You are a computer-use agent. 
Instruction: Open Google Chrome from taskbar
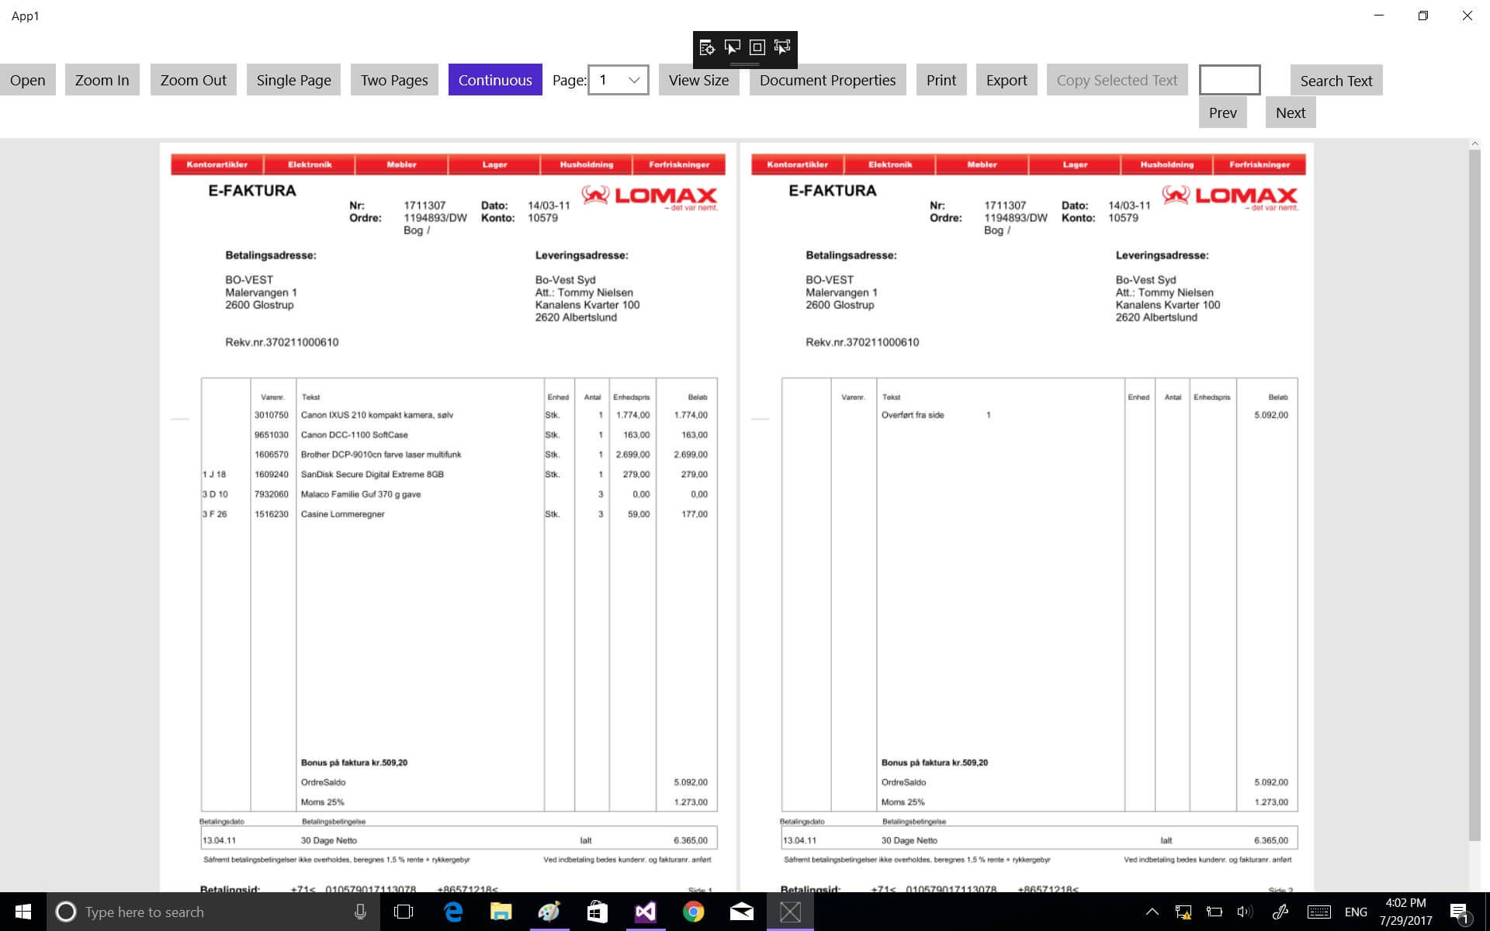click(693, 912)
